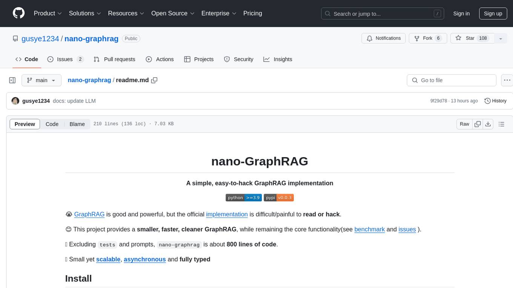
Task: Click the pypi v0.0.3 badge
Action: (x=279, y=198)
